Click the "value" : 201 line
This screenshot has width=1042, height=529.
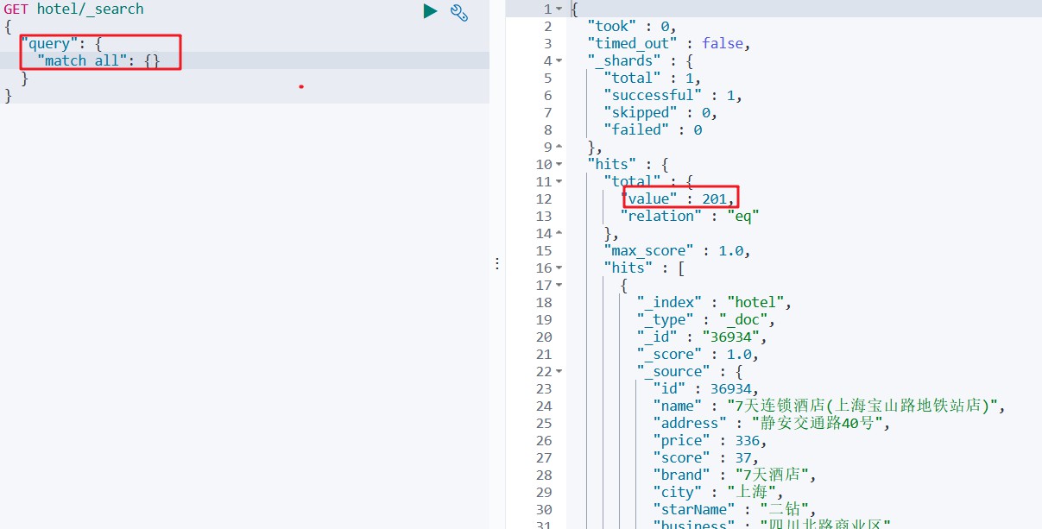pyautogui.click(x=677, y=198)
